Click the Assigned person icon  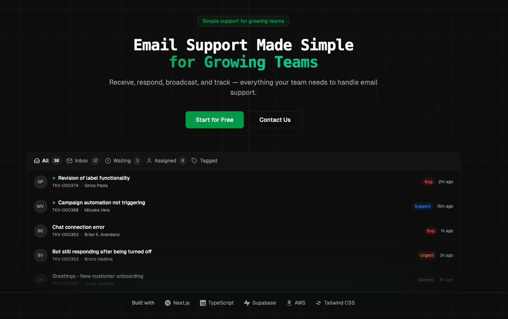pos(149,161)
